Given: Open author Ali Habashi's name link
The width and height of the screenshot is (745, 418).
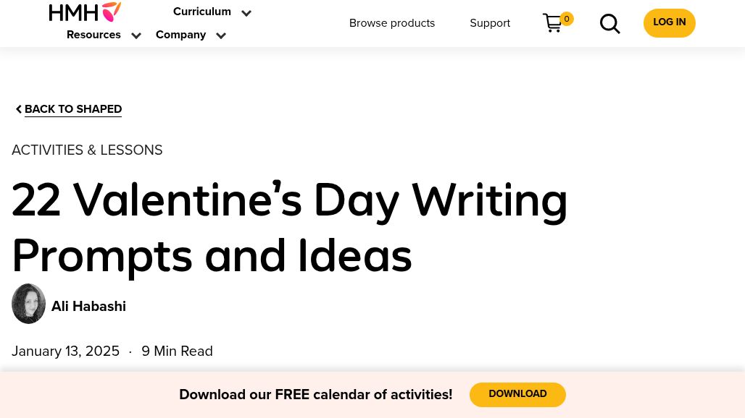Looking at the screenshot, I should (88, 307).
